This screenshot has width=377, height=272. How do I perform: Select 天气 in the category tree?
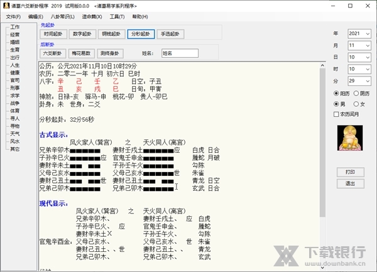point(14,134)
